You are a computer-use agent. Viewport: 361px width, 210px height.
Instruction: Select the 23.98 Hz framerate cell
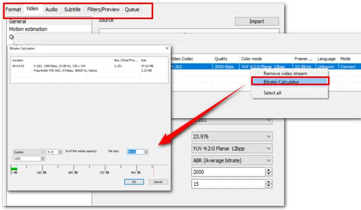pos(303,67)
